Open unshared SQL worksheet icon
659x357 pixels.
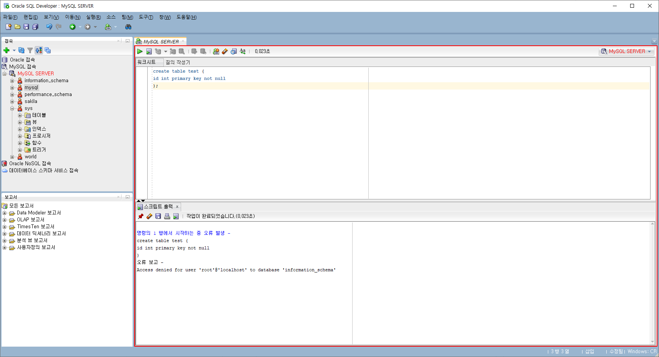(216, 51)
